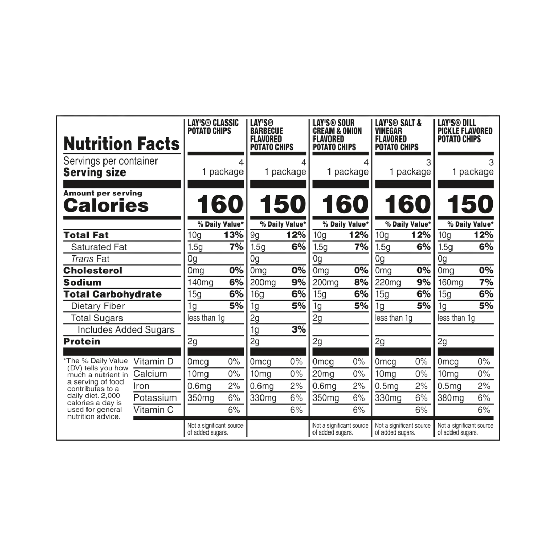Click the 160 calories value for Salt & Vinegar
This screenshot has width=556, height=556.
point(407,204)
